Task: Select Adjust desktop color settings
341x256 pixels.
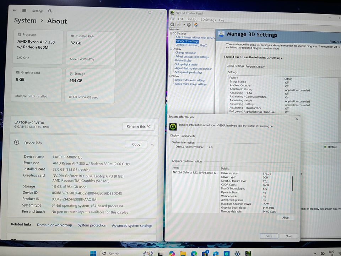Action: [x=192, y=57]
